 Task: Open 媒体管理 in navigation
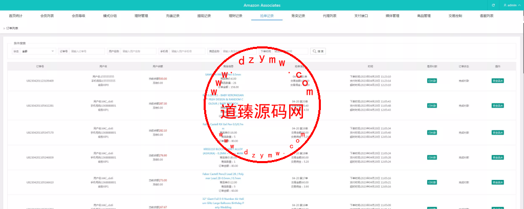point(392,16)
